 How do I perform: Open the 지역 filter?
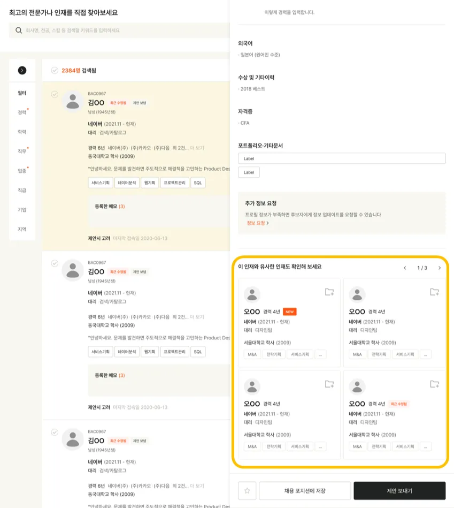(22, 229)
